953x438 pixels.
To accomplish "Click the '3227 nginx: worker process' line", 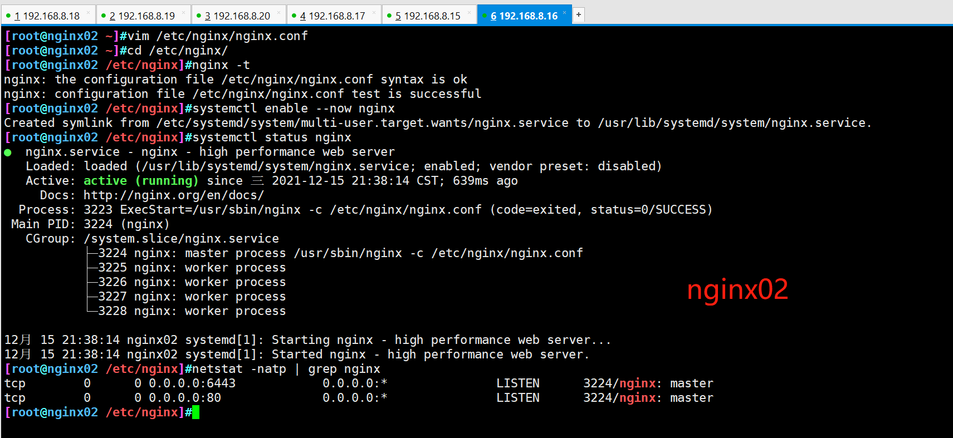I will click(192, 297).
